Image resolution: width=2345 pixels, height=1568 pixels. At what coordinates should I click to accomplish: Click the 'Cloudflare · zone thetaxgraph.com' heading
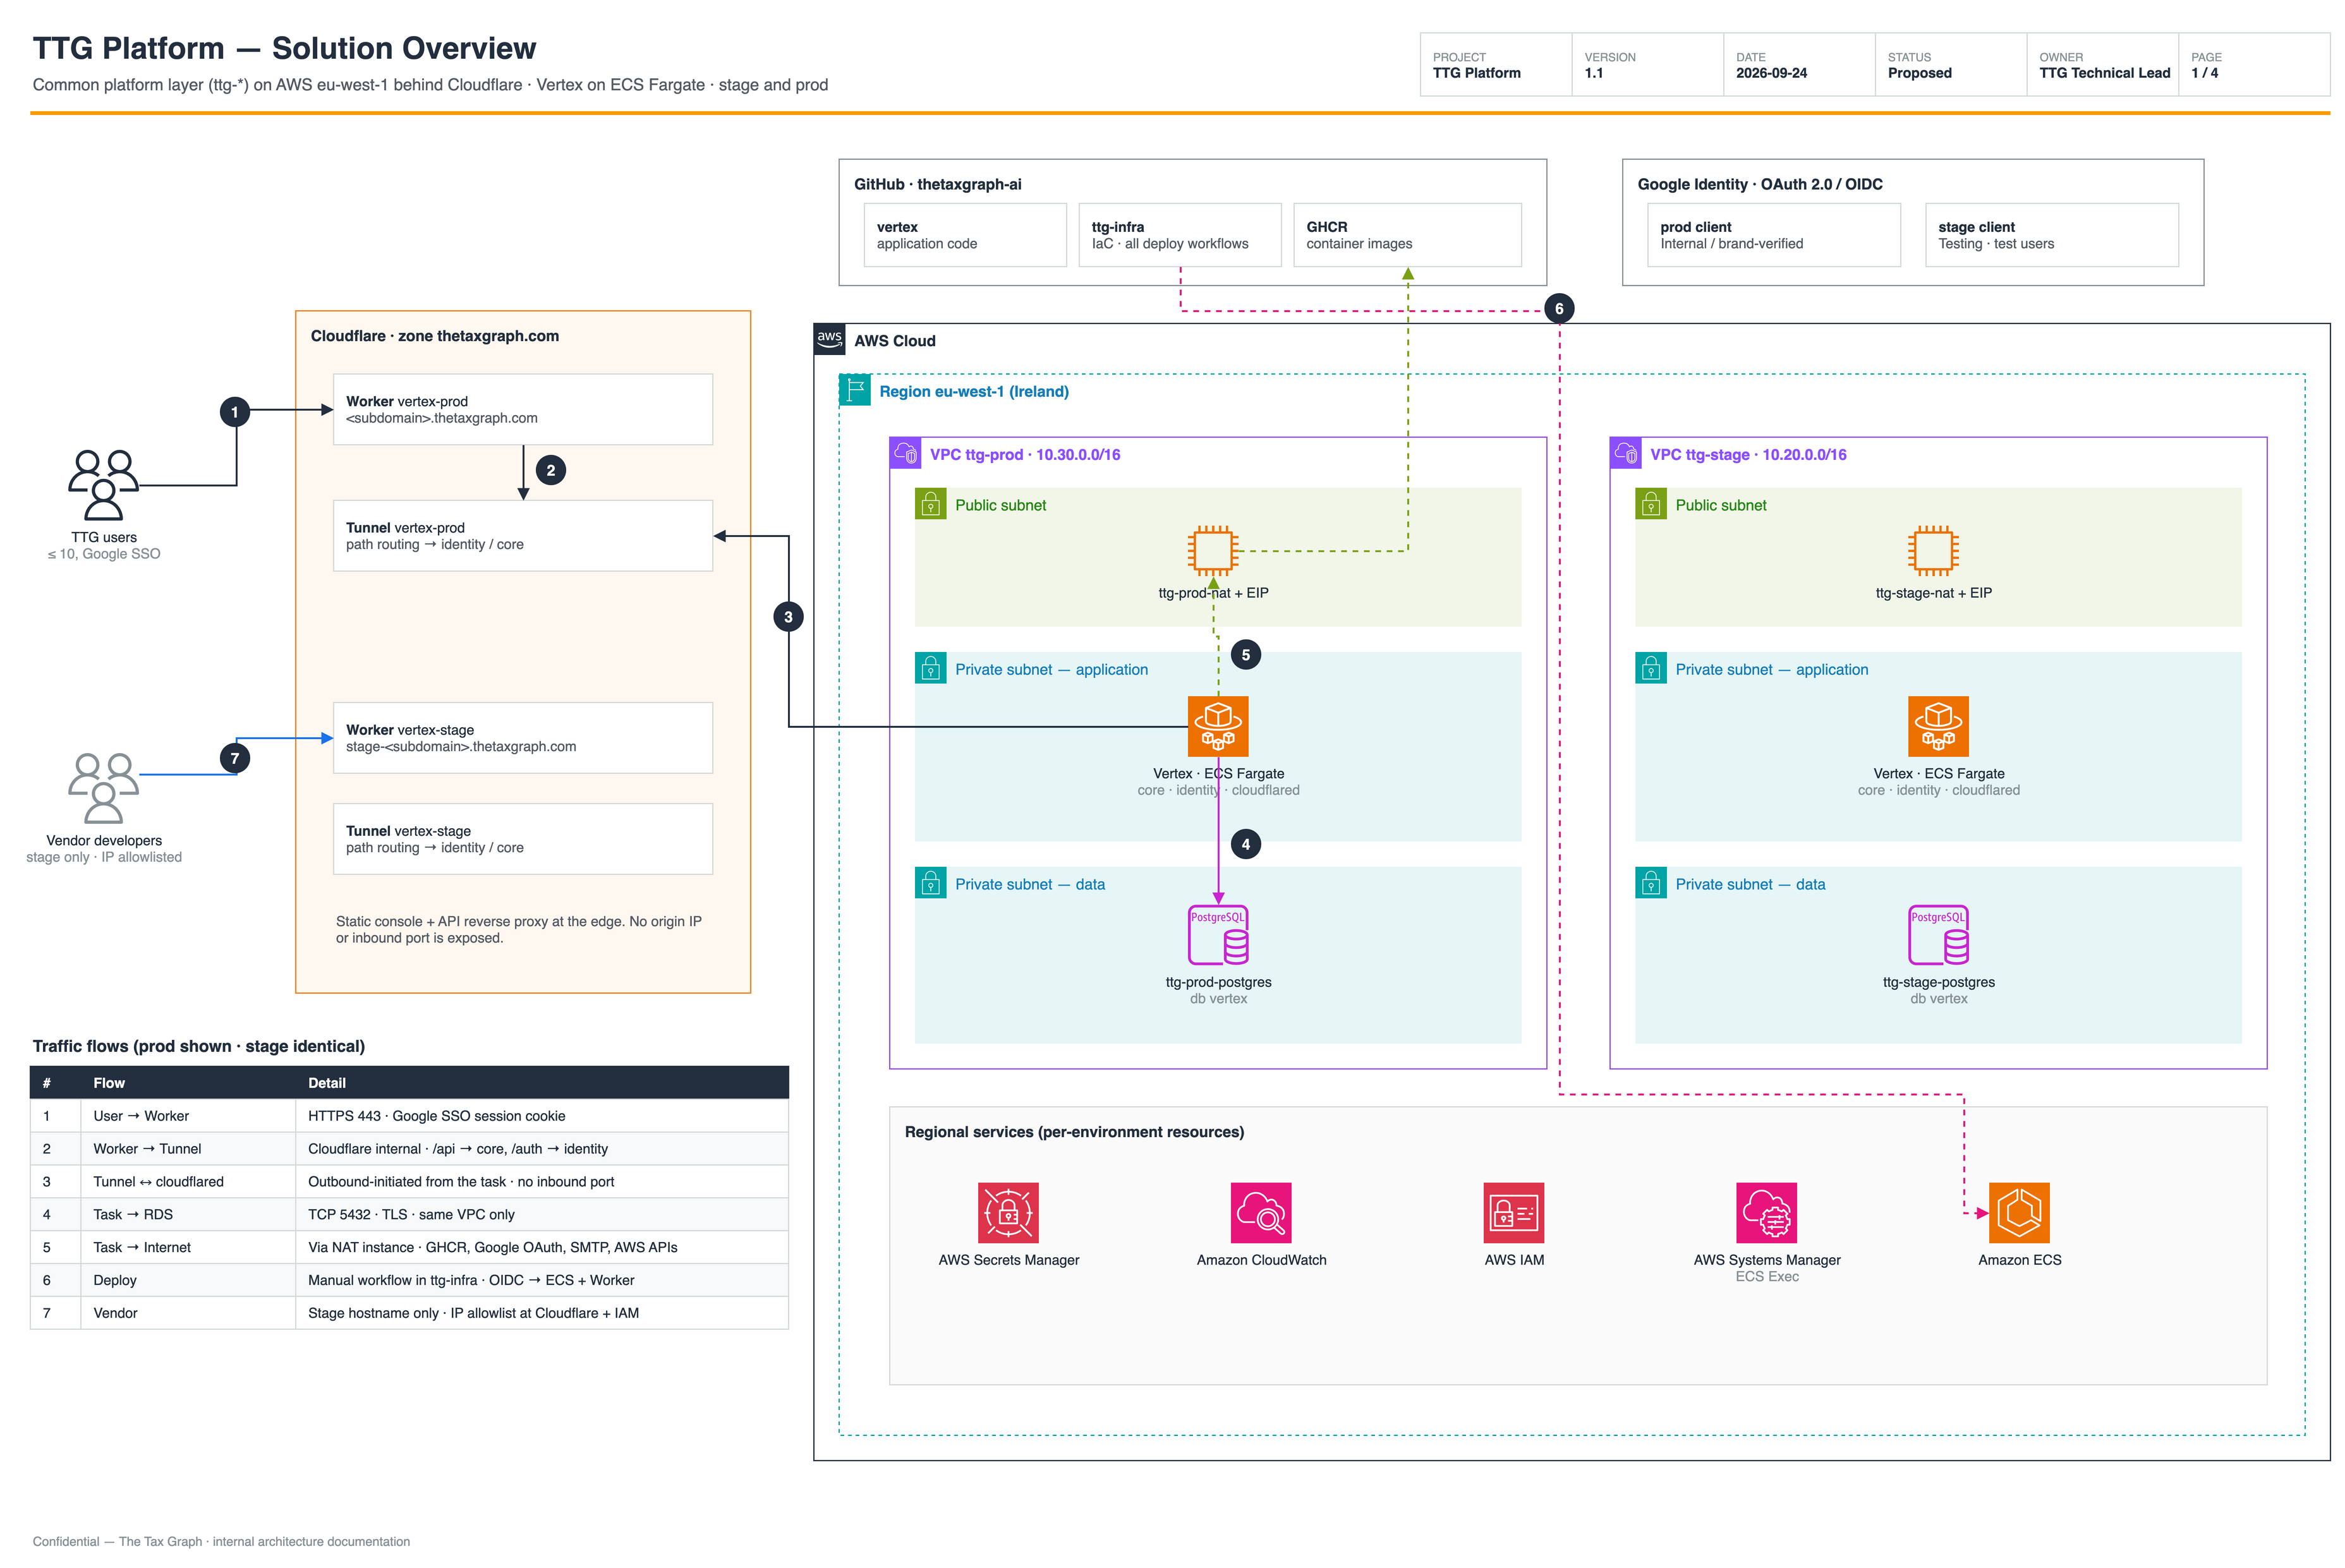point(435,336)
